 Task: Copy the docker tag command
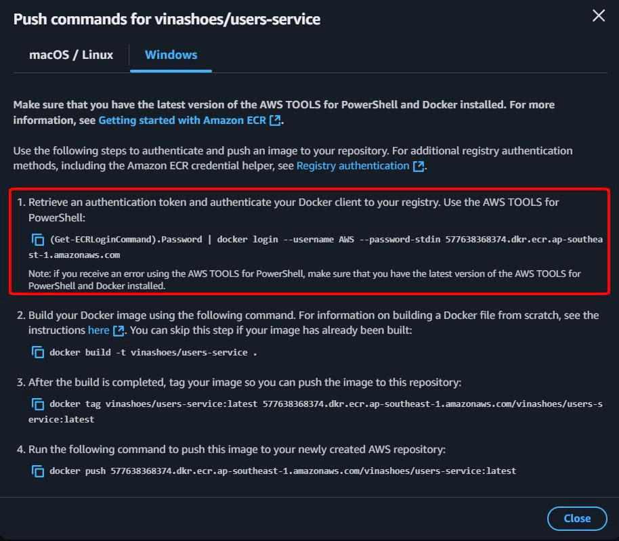(x=38, y=404)
